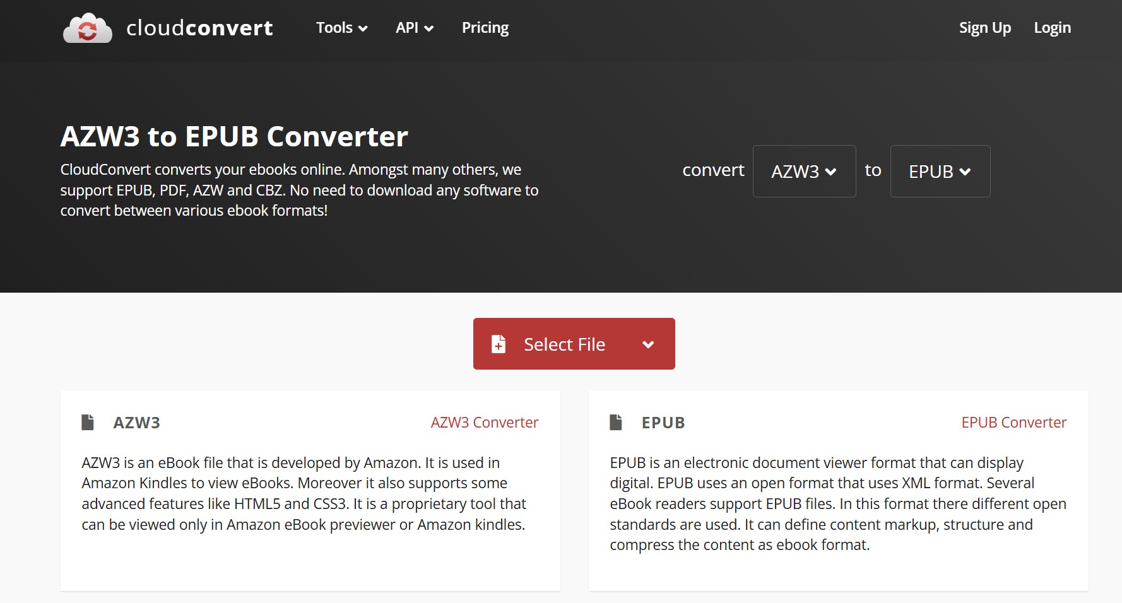Image resolution: width=1122 pixels, height=603 pixels.
Task: Expand the Select File options chevron
Action: point(647,344)
